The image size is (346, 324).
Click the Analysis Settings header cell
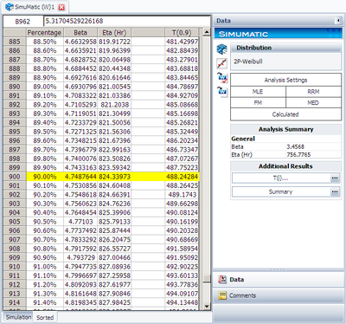click(x=285, y=80)
